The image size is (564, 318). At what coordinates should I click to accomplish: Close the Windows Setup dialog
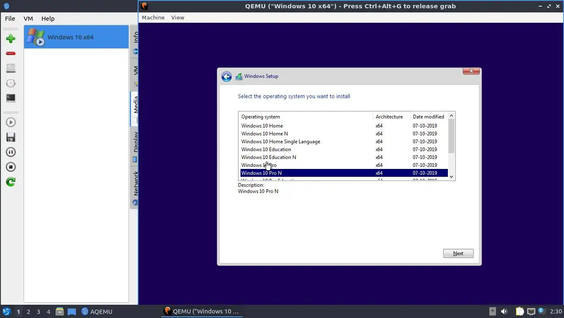click(471, 71)
